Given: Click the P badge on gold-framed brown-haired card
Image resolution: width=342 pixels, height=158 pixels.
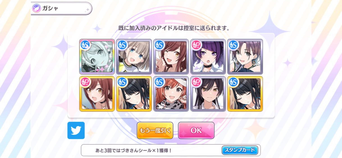Looking at the screenshot, I should click(x=85, y=82).
